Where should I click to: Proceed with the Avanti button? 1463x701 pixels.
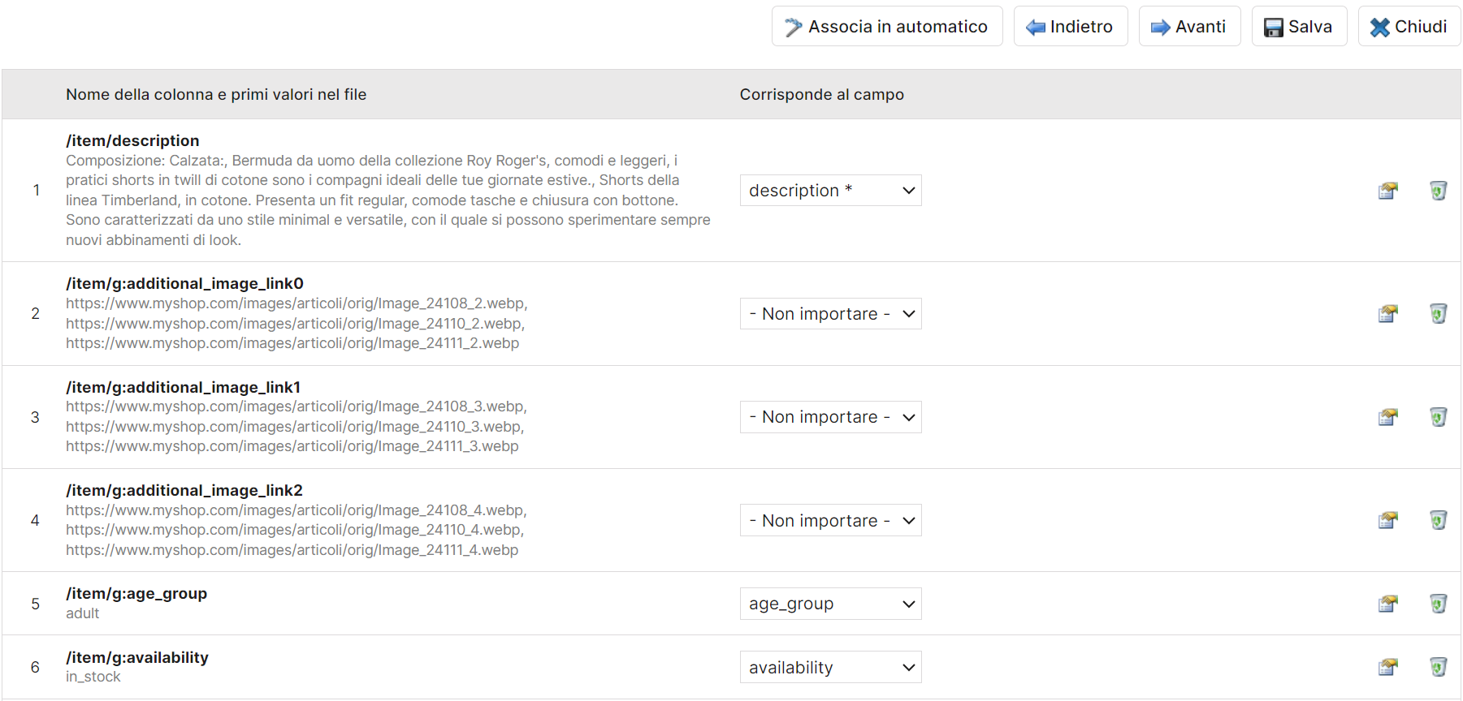click(1188, 27)
